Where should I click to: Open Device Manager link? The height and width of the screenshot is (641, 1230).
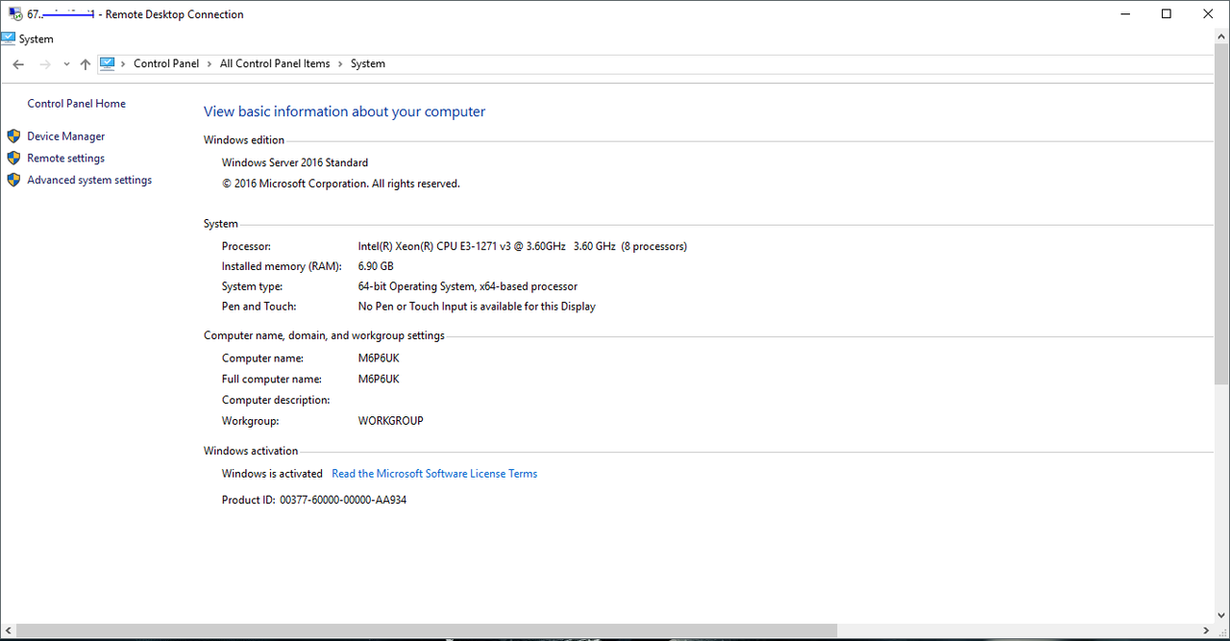pos(65,136)
